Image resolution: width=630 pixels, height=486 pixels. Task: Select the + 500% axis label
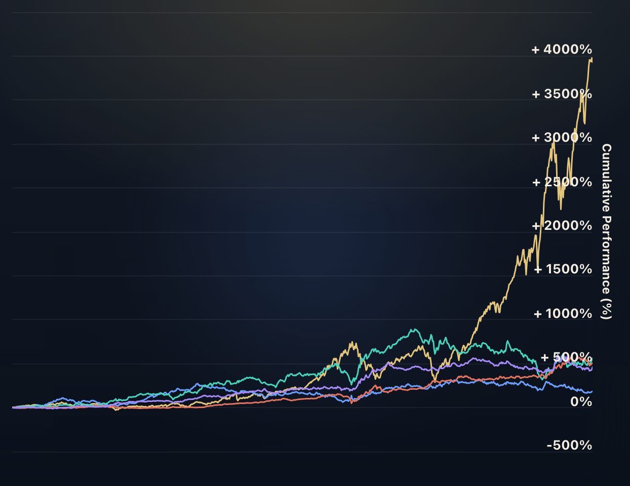(566, 357)
